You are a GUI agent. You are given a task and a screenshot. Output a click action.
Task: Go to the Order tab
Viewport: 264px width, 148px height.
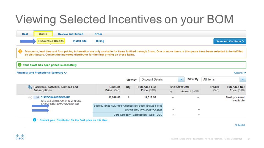98,34
